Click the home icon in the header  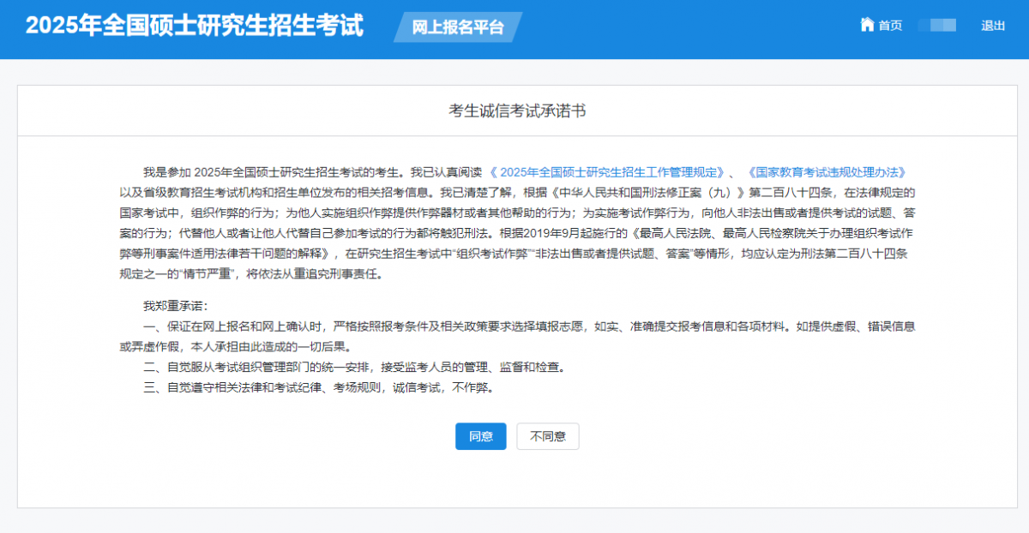coord(867,25)
